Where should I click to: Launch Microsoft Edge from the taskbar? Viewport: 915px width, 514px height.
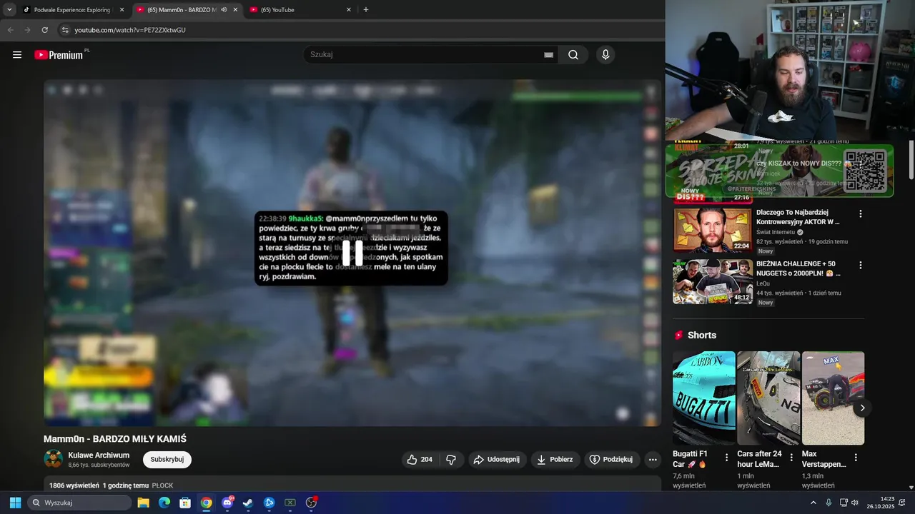[x=164, y=503]
